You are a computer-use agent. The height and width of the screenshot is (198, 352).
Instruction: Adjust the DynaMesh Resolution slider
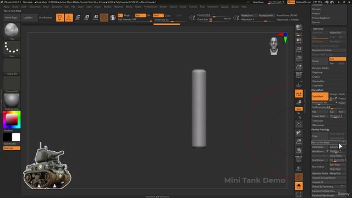(324, 103)
